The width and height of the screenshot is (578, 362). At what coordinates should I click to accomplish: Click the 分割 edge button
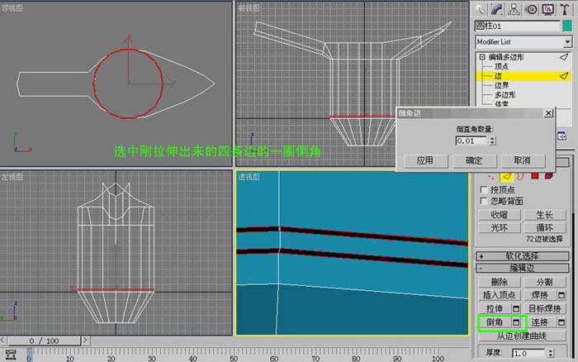pyautogui.click(x=544, y=282)
